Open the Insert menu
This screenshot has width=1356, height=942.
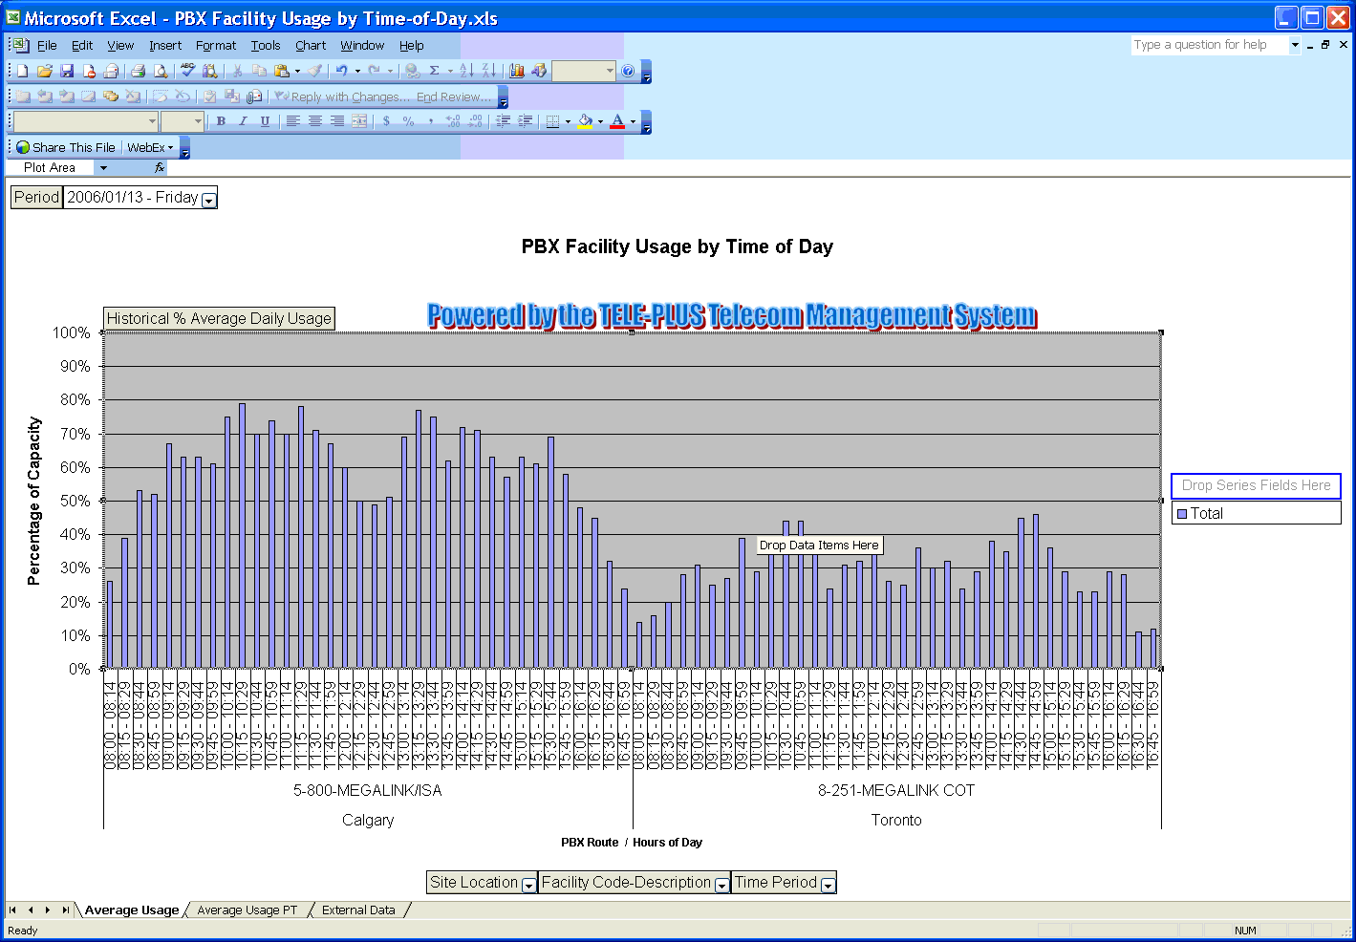(x=165, y=45)
